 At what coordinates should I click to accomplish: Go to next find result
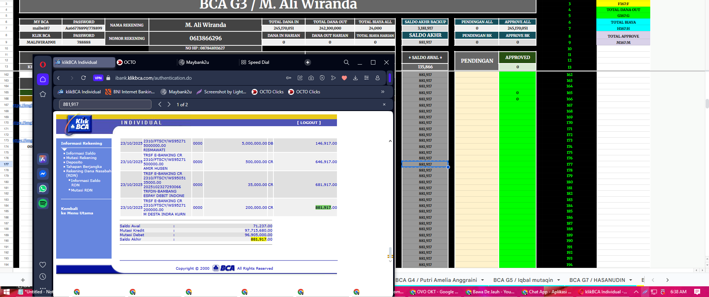tap(169, 104)
